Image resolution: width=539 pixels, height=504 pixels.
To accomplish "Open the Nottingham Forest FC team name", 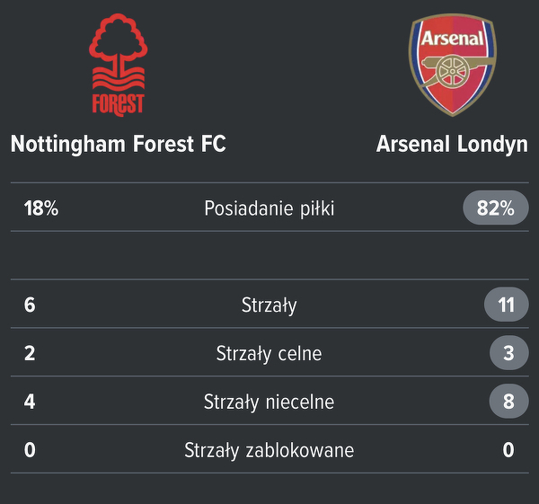I will tap(118, 144).
